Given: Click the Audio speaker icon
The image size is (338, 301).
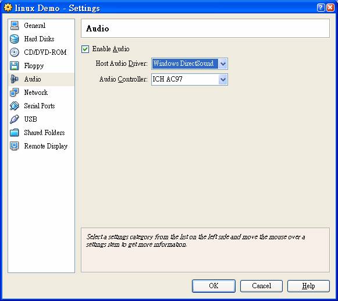Looking at the screenshot, I should [15, 79].
